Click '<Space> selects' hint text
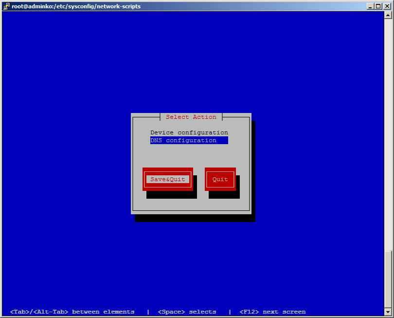The image size is (394, 318). coord(187,312)
